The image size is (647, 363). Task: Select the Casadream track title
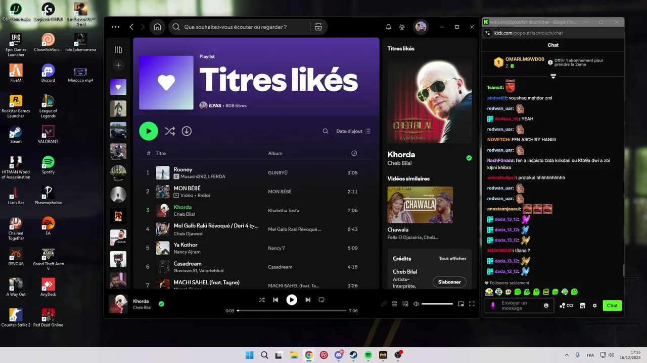coord(188,264)
